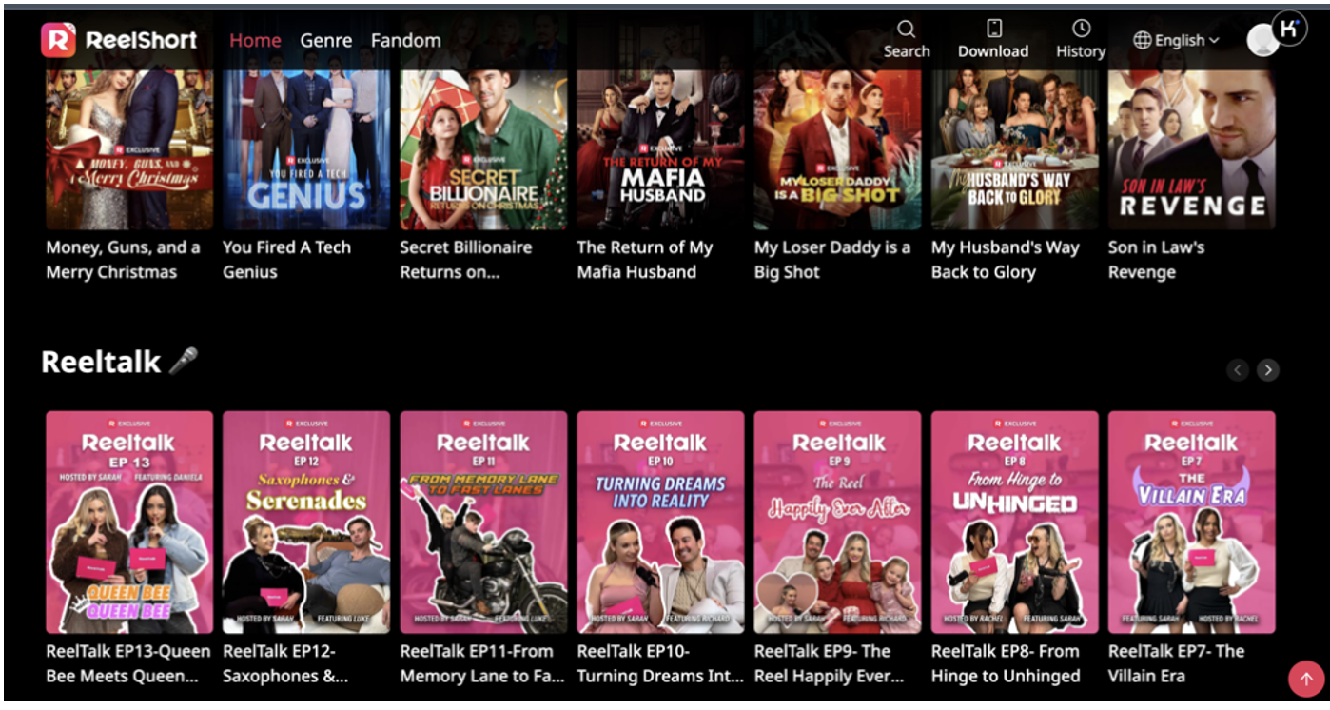Click the Search label in header
1330x710 pixels.
pyautogui.click(x=907, y=51)
